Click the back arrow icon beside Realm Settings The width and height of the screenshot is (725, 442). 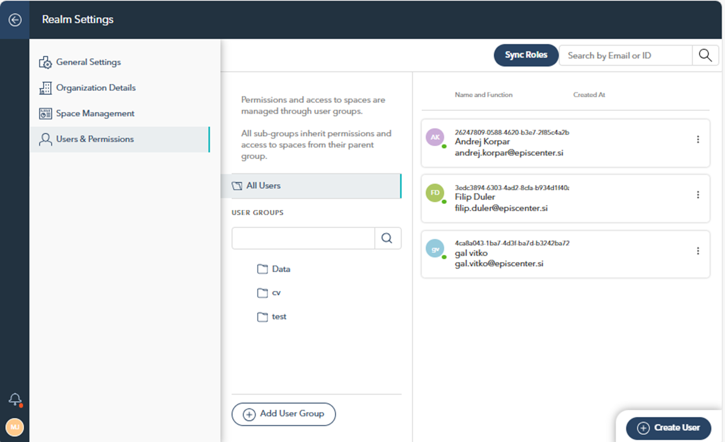tap(15, 20)
